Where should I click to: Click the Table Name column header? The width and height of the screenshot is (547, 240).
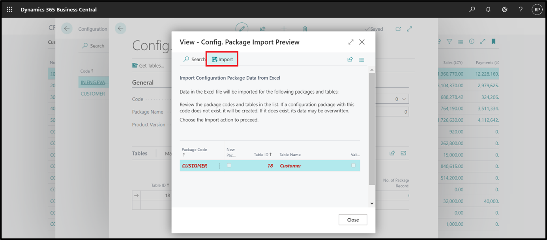290,155
